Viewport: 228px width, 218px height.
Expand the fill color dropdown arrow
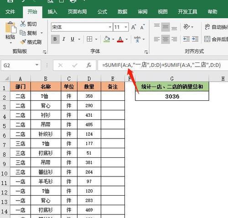coord(113,39)
